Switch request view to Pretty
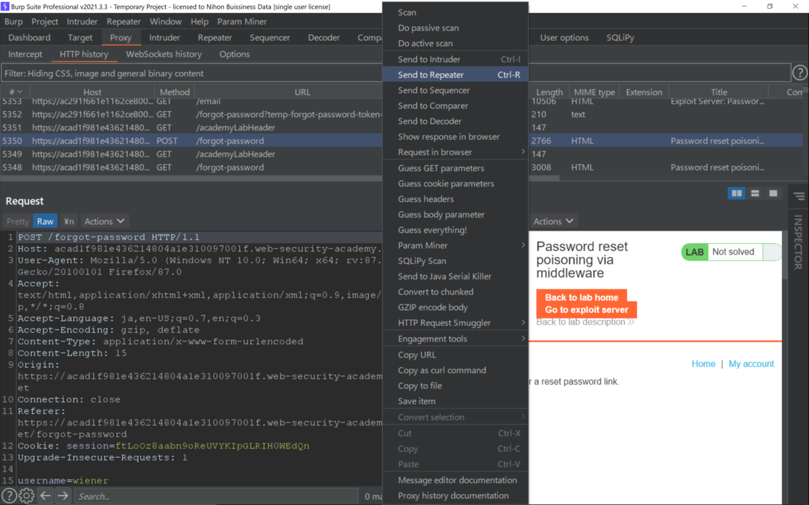Image resolution: width=809 pixels, height=505 pixels. [x=18, y=221]
